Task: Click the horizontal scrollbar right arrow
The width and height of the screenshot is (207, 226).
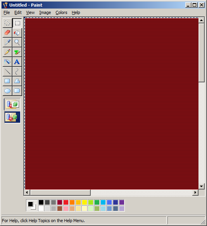Action: click(195, 193)
